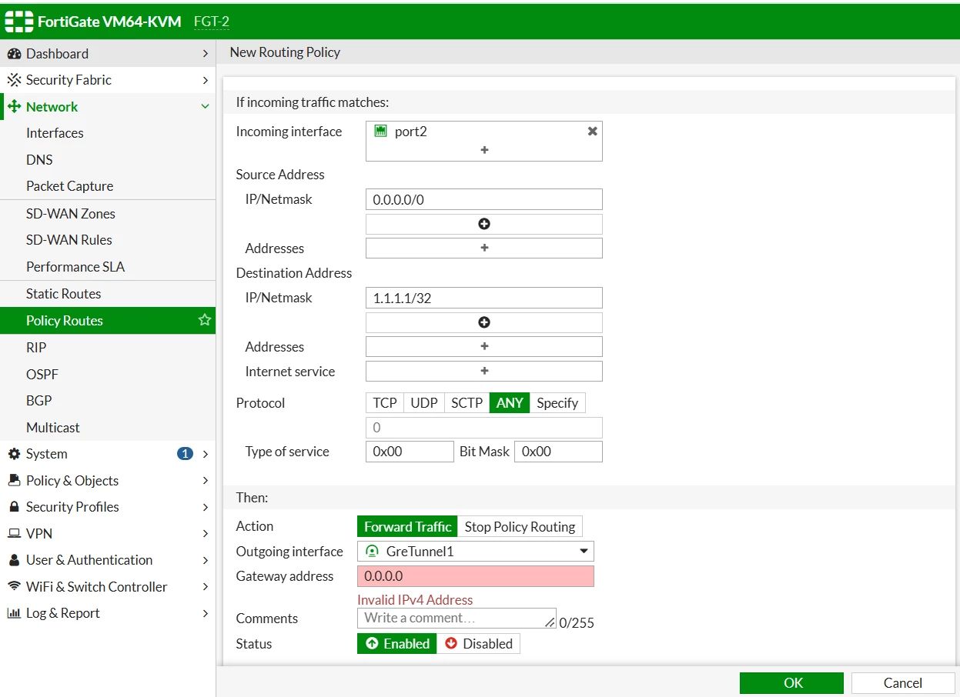Expand the Policy & Objects chevron
This screenshot has height=697, width=960.
(205, 481)
